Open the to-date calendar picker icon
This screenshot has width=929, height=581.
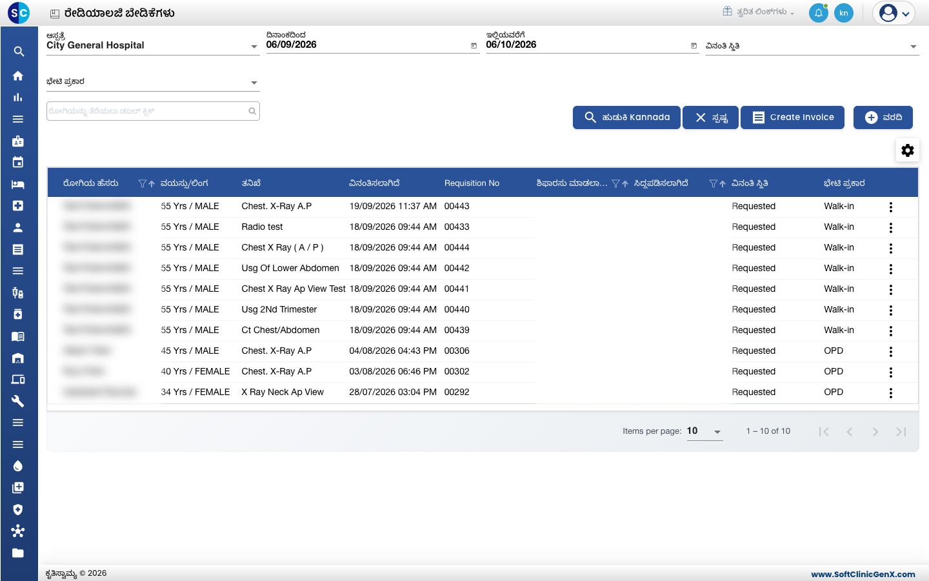coord(694,46)
